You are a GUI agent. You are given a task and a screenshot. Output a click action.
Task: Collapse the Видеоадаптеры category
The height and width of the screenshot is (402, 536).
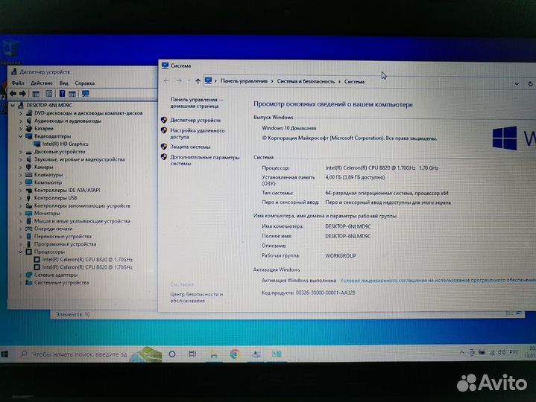pyautogui.click(x=22, y=136)
